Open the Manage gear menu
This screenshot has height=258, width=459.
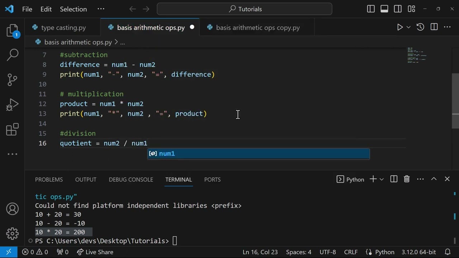tap(13, 233)
